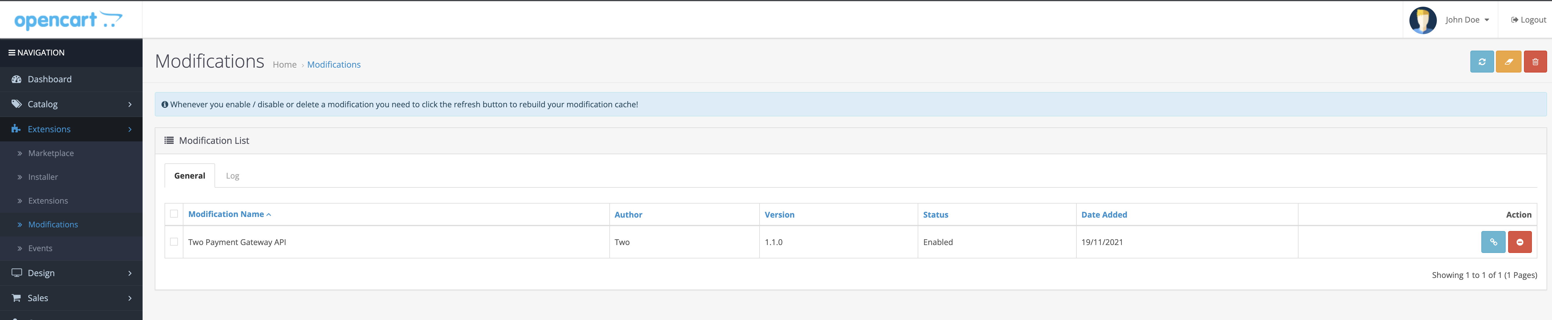Sort table by Date Added column
Viewport: 1552px width, 320px height.
coord(1104,215)
